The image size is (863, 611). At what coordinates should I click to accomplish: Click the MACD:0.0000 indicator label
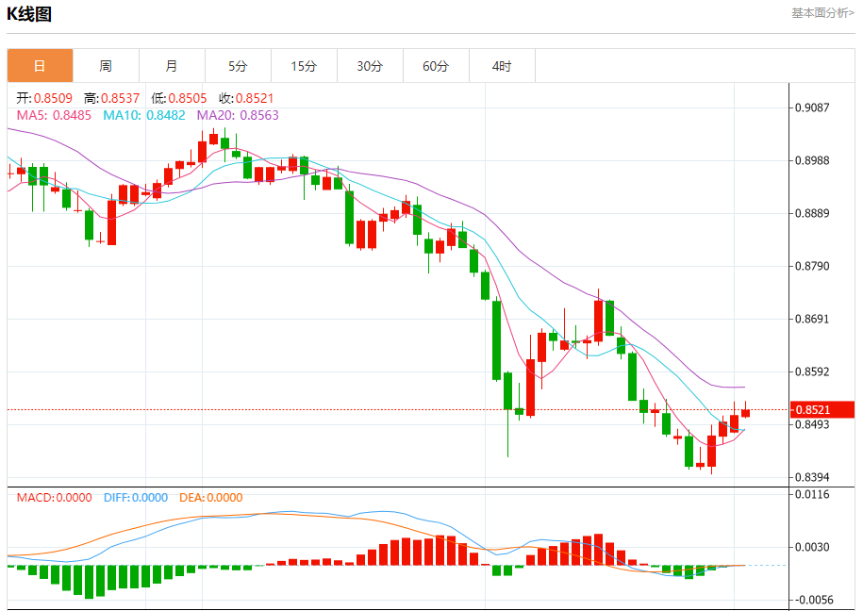54,498
